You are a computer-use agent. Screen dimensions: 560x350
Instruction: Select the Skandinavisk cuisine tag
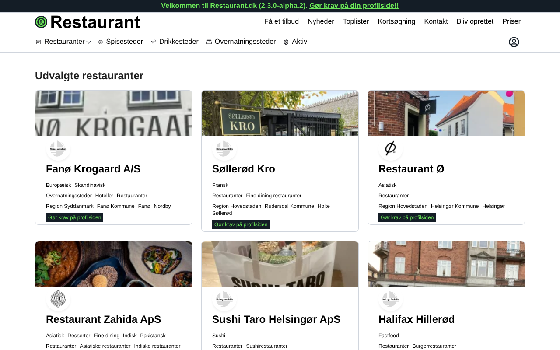point(90,185)
